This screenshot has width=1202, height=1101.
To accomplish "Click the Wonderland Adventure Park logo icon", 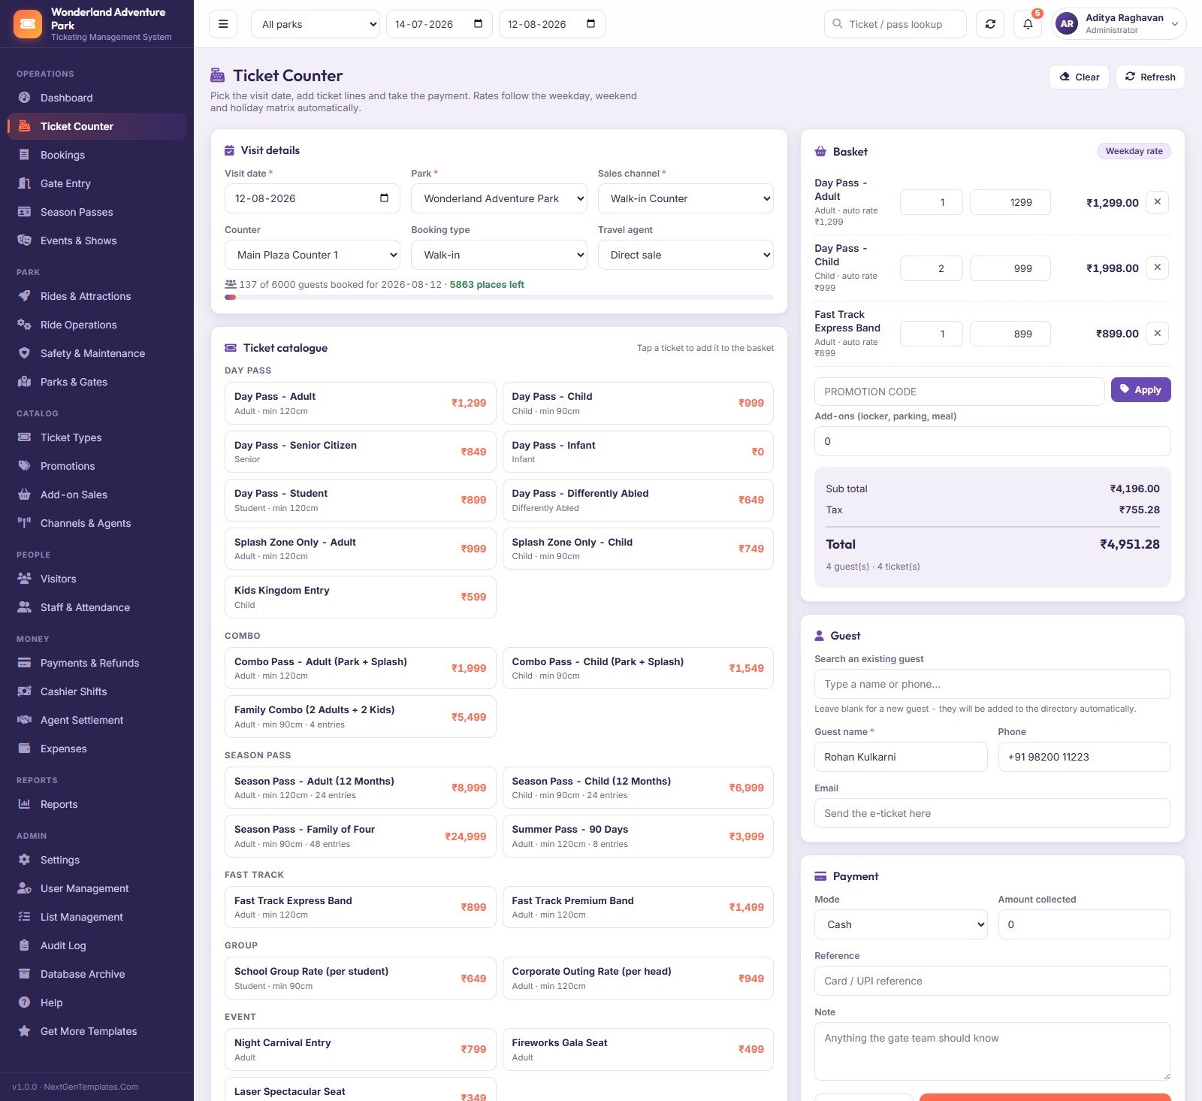I will 28,24.
